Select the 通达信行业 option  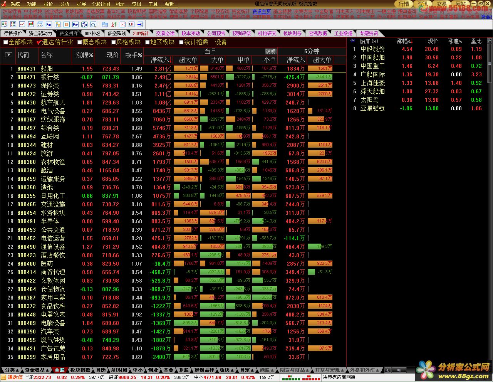pyautogui.click(x=55, y=42)
